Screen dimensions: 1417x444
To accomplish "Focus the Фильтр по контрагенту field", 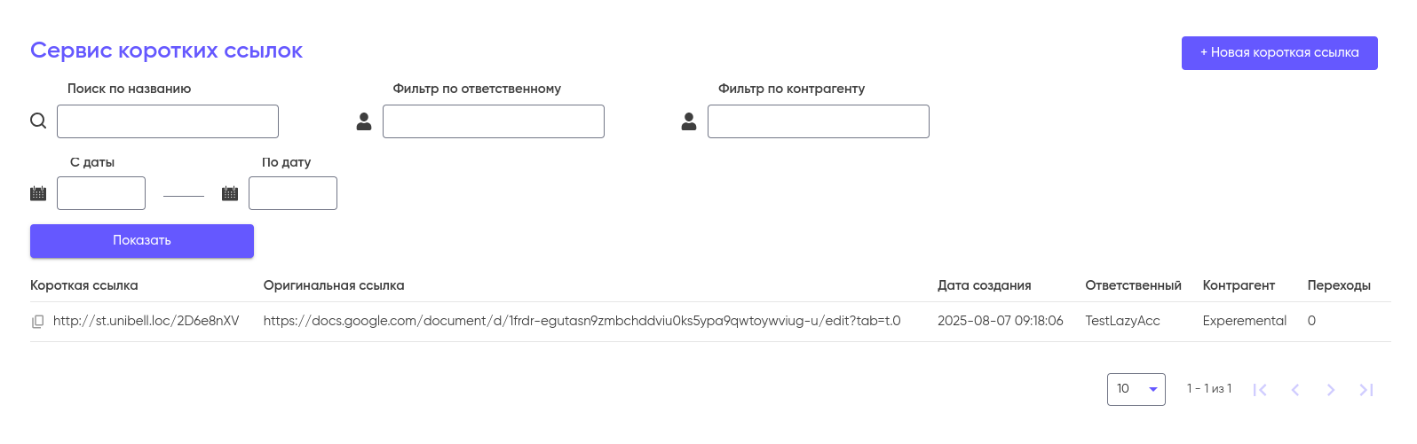I will tap(819, 121).
